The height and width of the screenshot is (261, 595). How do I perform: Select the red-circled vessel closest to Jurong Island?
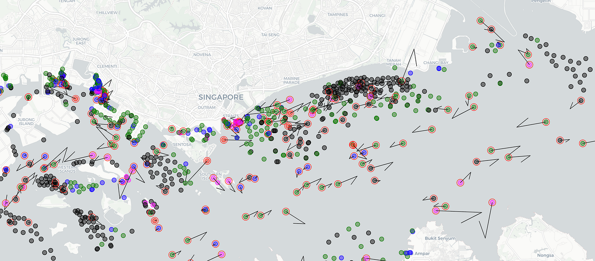pos(28,96)
